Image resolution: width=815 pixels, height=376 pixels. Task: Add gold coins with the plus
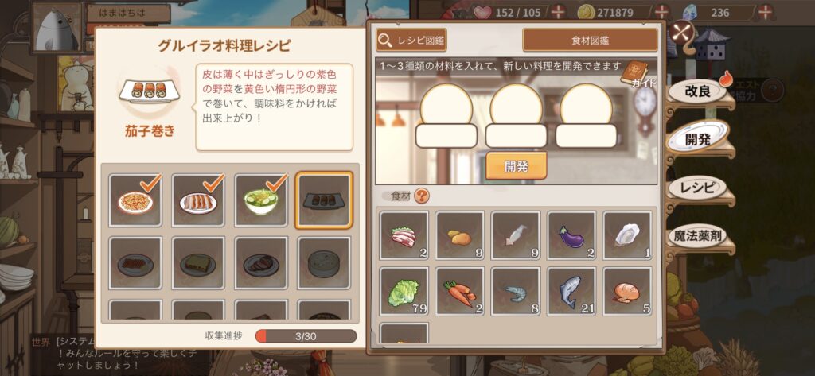pos(661,12)
